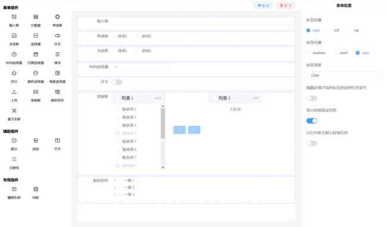387x227 pixels.
Task: Select the switch (开关) component icon
Action: click(57, 36)
